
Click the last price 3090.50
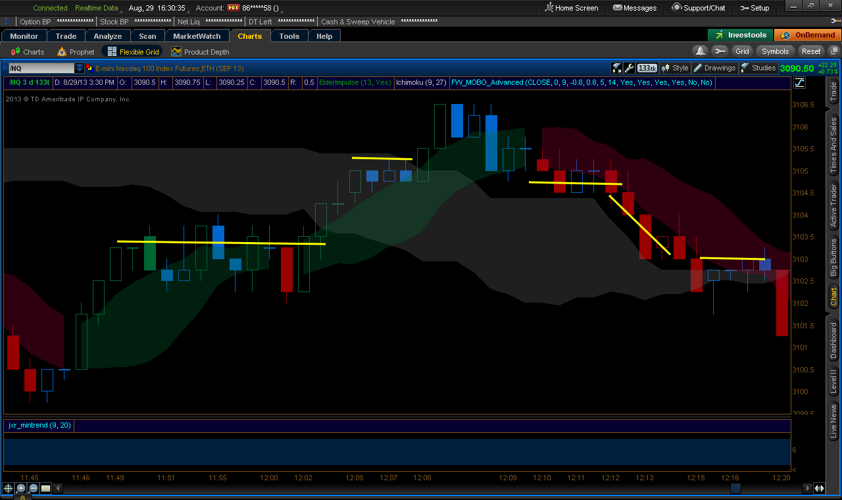point(797,68)
